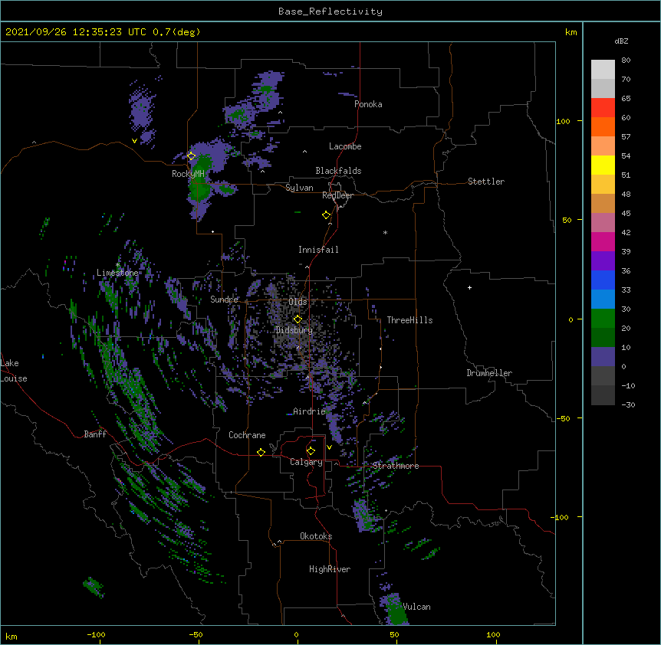Click the RockyMH label
Screen dimensions: 661x645
188,174
